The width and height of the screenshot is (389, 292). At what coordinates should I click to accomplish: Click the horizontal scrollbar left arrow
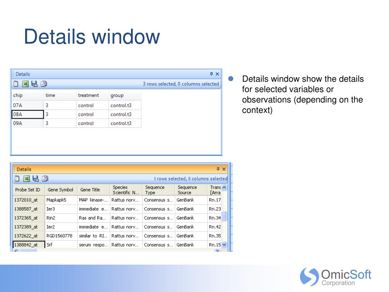pyautogui.click(x=16, y=250)
